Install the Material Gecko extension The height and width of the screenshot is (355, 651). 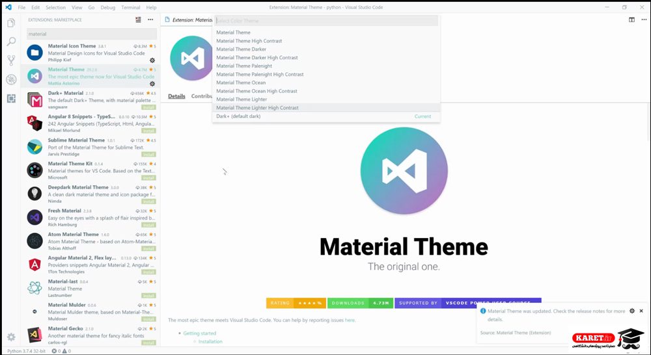pos(148,343)
